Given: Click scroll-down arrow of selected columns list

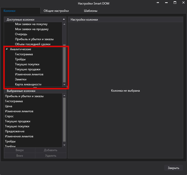Looking at the screenshot, I should click(64, 145).
